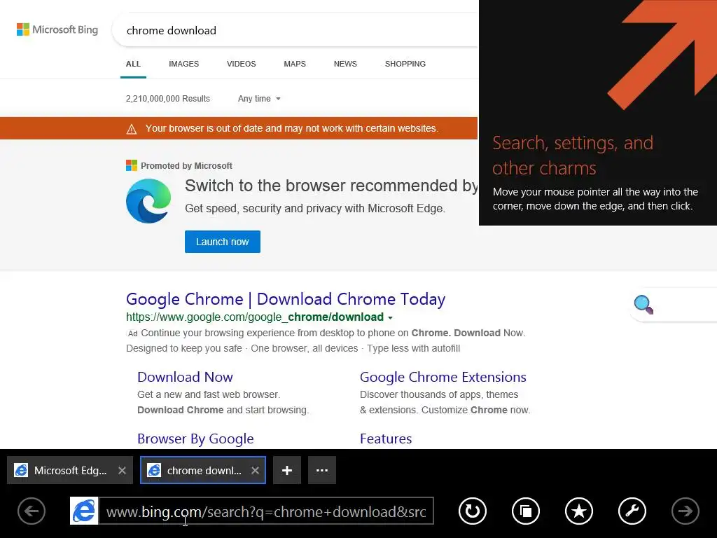Click the 2,210,000,000 Results text
The width and height of the screenshot is (717, 538).
(x=168, y=99)
